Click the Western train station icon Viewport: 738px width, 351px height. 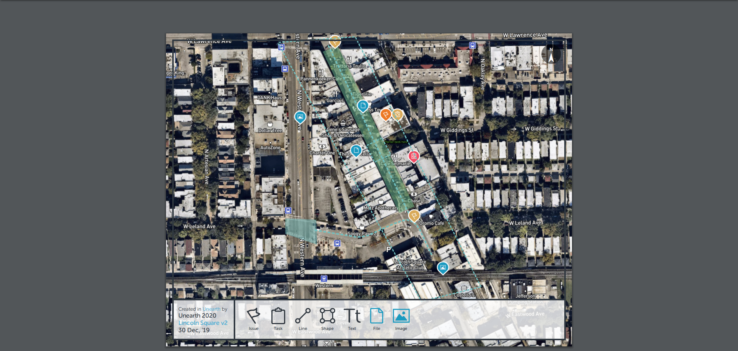pos(324,278)
